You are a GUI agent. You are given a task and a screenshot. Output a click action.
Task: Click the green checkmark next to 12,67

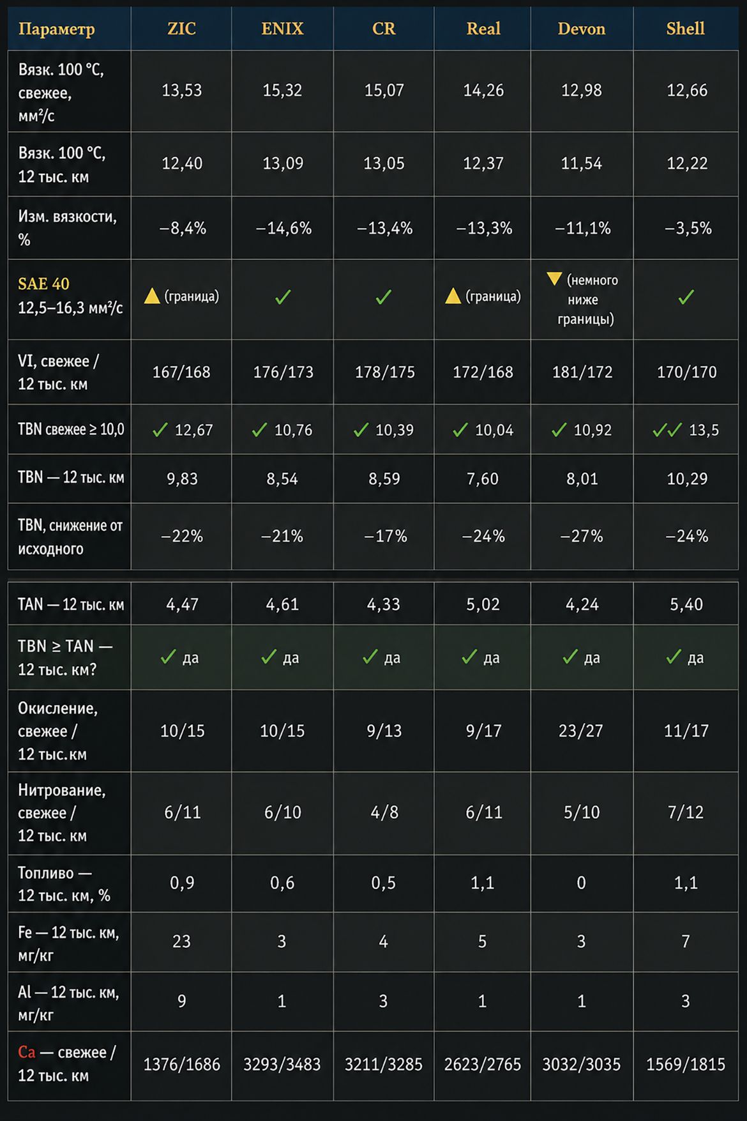pyautogui.click(x=160, y=430)
